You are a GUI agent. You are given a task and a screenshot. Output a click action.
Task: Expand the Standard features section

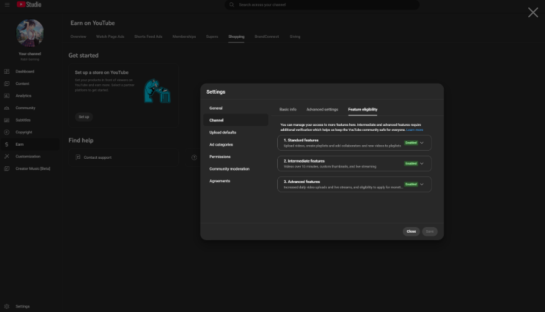click(x=421, y=143)
